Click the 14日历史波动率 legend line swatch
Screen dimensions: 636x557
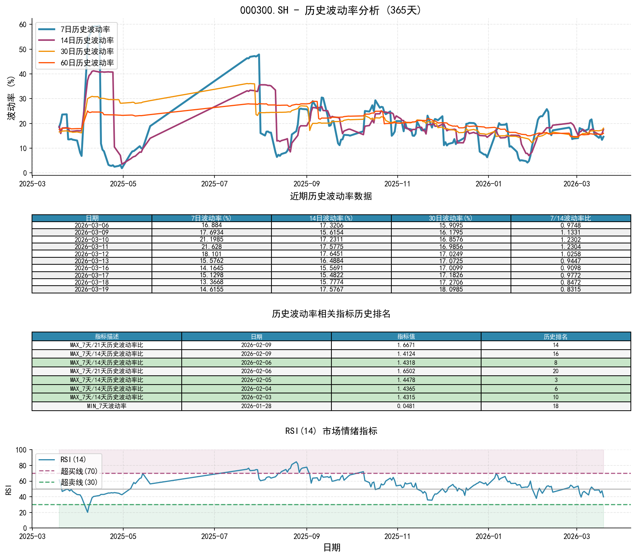coord(47,40)
